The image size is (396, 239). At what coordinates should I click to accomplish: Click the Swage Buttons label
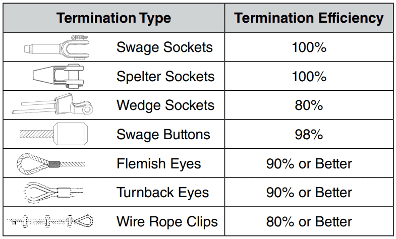click(x=163, y=134)
